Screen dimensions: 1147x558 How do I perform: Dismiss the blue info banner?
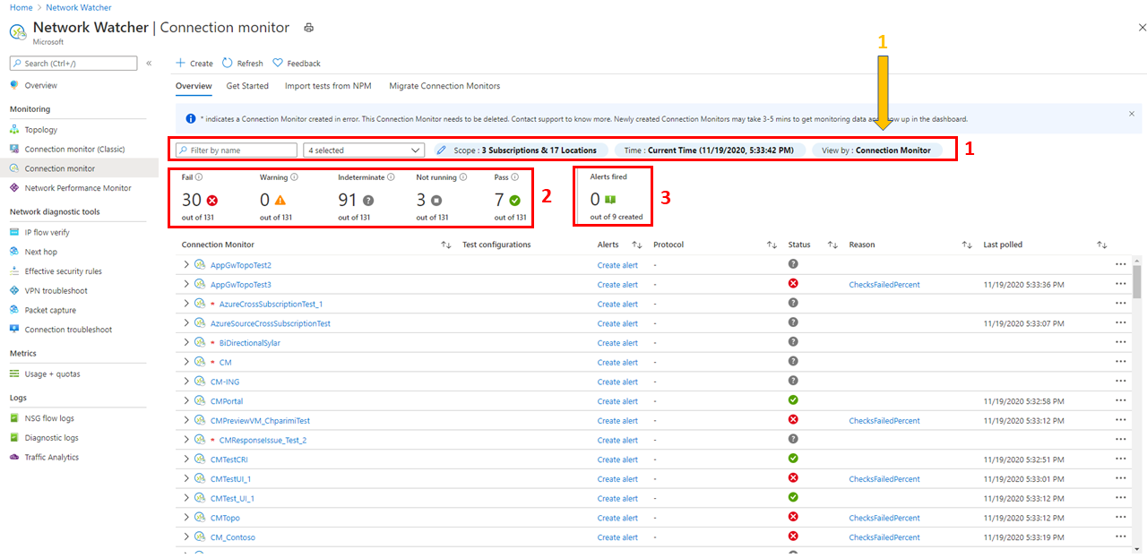1131,114
